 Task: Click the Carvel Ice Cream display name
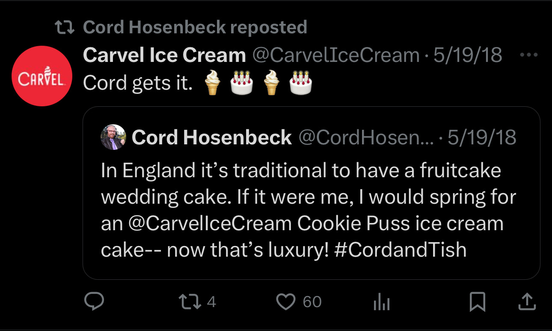pos(164,56)
